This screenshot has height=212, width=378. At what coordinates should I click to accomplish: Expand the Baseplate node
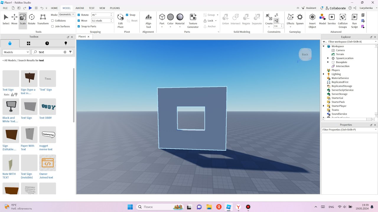tap(328, 62)
